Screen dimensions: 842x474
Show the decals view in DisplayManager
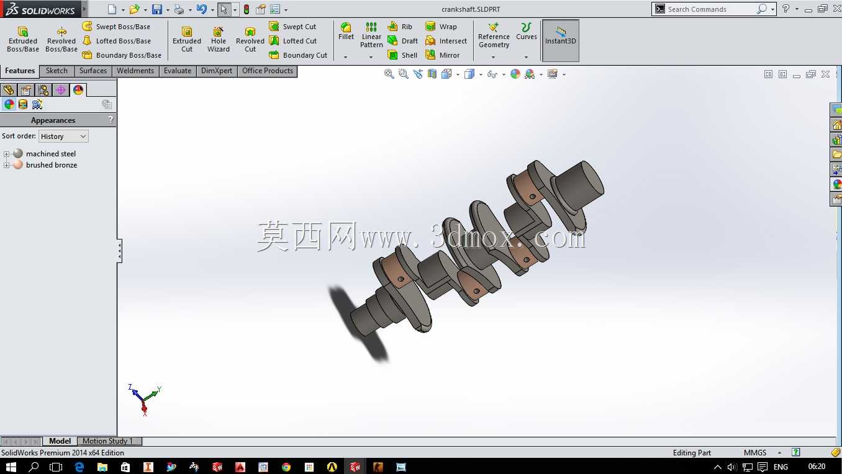click(23, 104)
